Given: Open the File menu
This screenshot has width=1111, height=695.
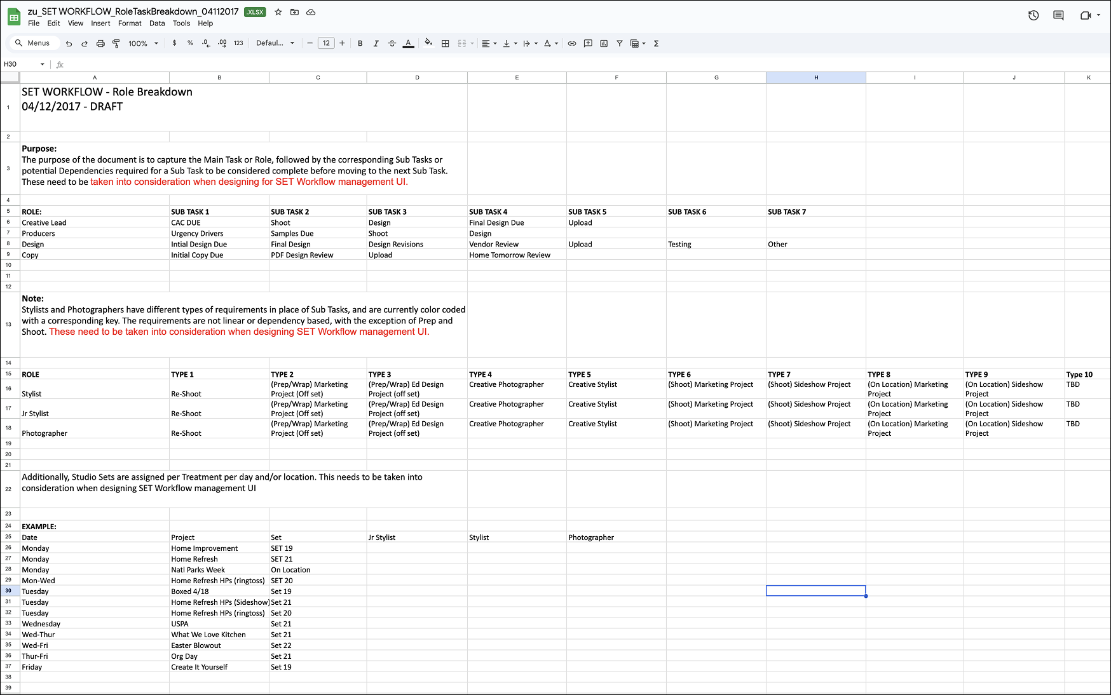Looking at the screenshot, I should click(34, 24).
